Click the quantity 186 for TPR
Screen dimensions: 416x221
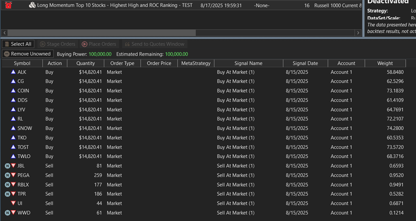click(x=98, y=194)
